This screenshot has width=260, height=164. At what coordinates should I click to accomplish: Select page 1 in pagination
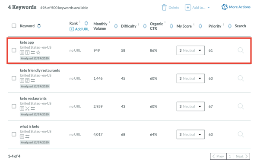(x=230, y=156)
